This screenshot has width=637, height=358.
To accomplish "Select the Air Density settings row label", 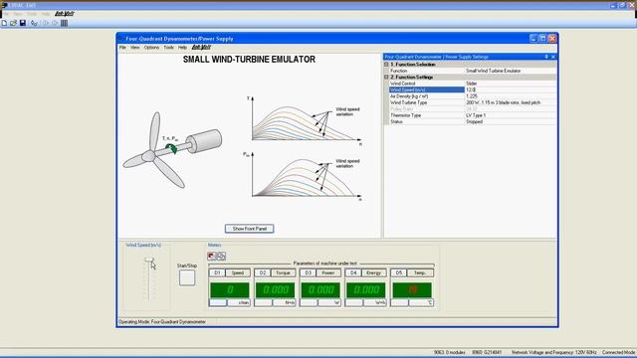I will click(x=409, y=96).
